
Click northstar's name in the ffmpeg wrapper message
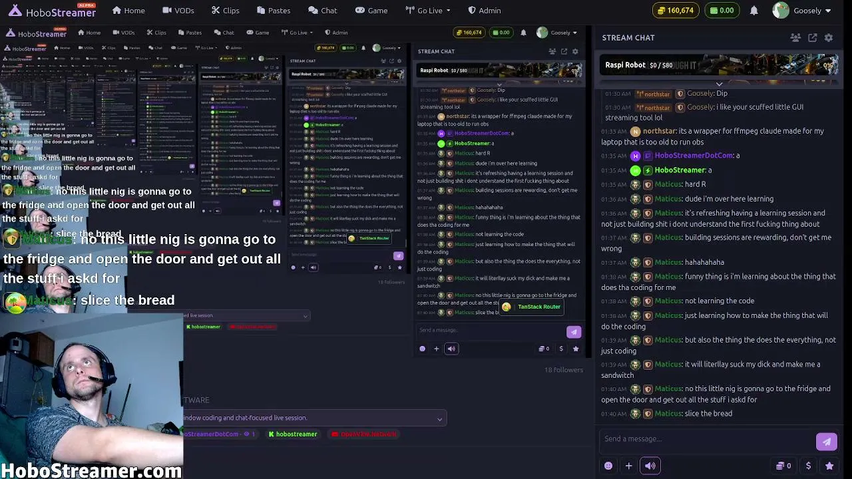click(658, 132)
